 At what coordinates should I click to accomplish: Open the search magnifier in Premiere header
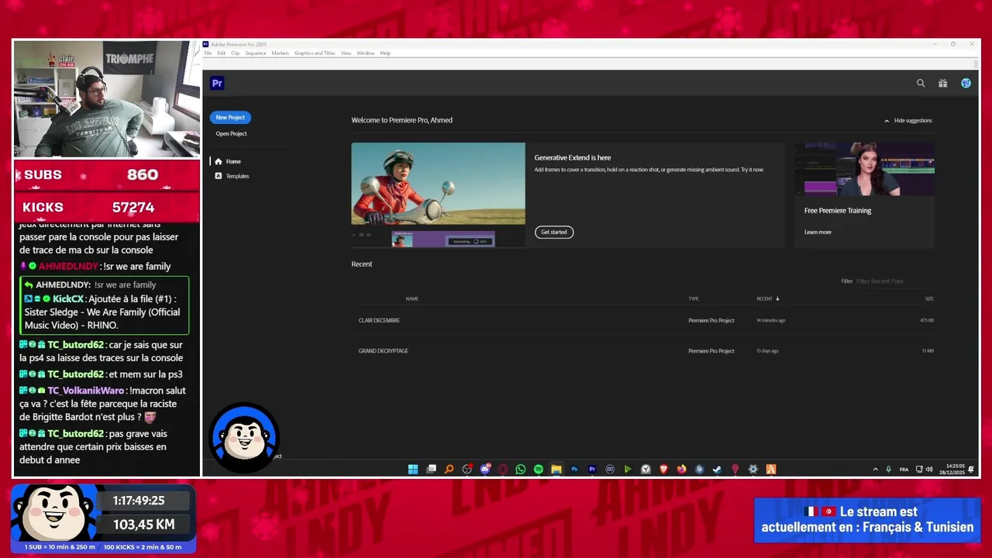click(x=921, y=83)
